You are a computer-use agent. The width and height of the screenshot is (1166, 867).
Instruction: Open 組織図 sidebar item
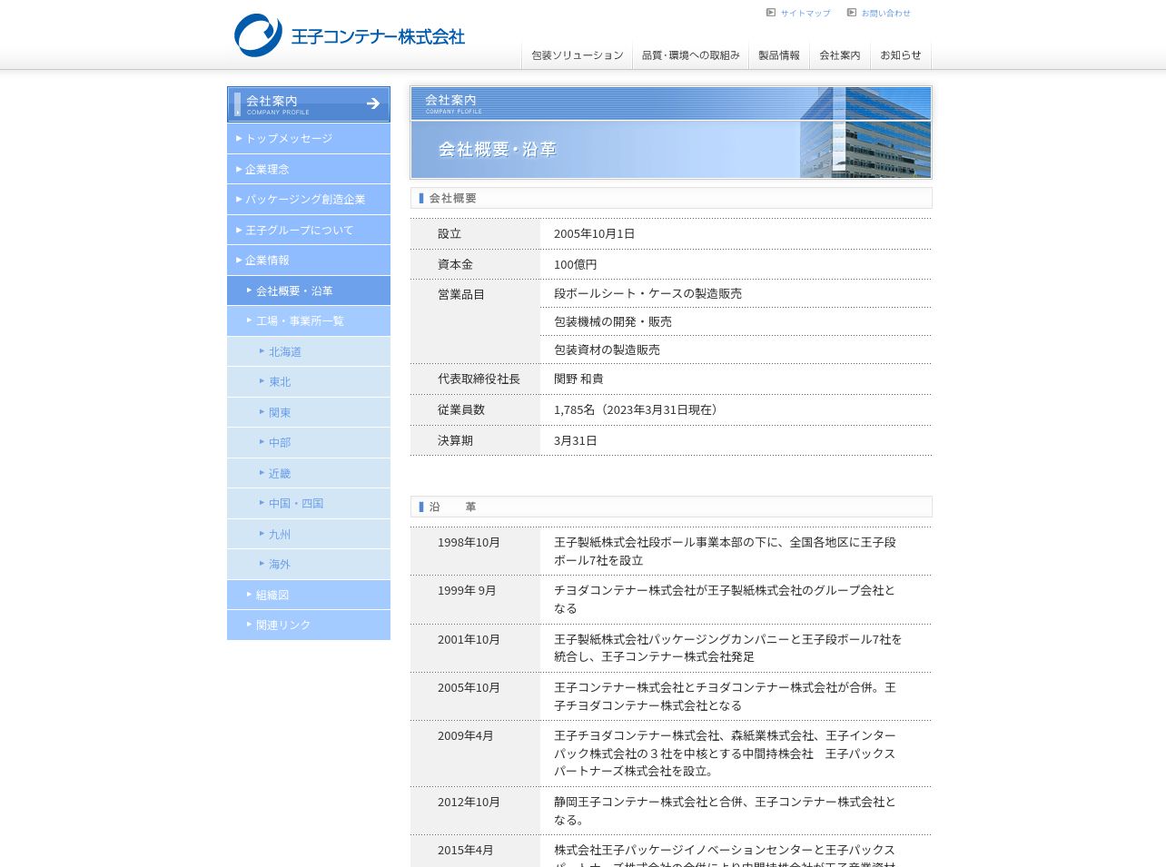tap(309, 595)
